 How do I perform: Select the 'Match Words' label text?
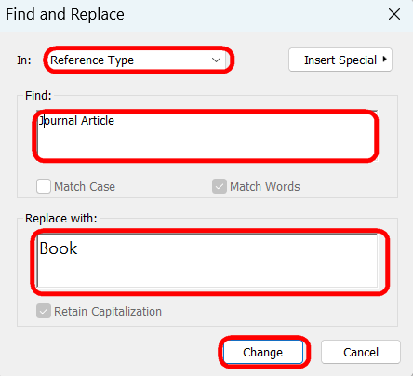pos(265,187)
